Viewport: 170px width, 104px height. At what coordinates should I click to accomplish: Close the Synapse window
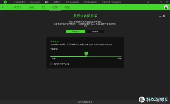click(x=167, y=2)
